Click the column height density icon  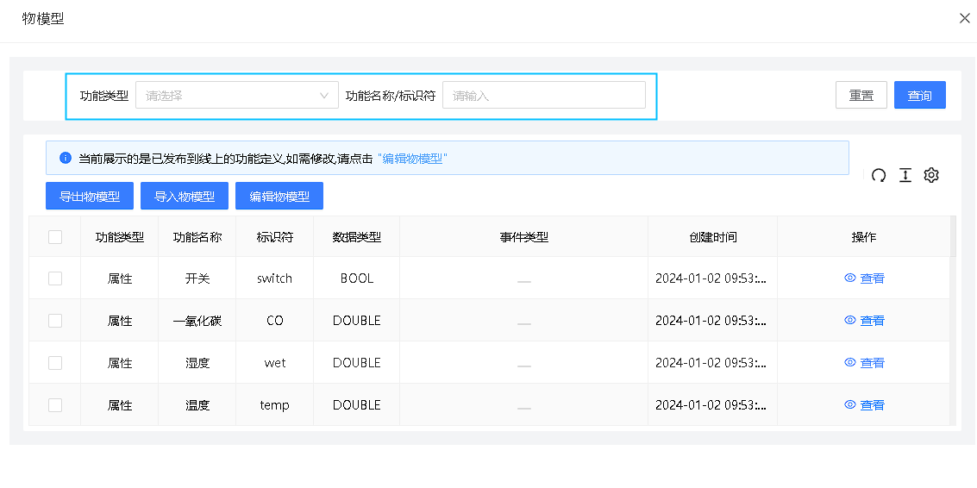(x=905, y=176)
